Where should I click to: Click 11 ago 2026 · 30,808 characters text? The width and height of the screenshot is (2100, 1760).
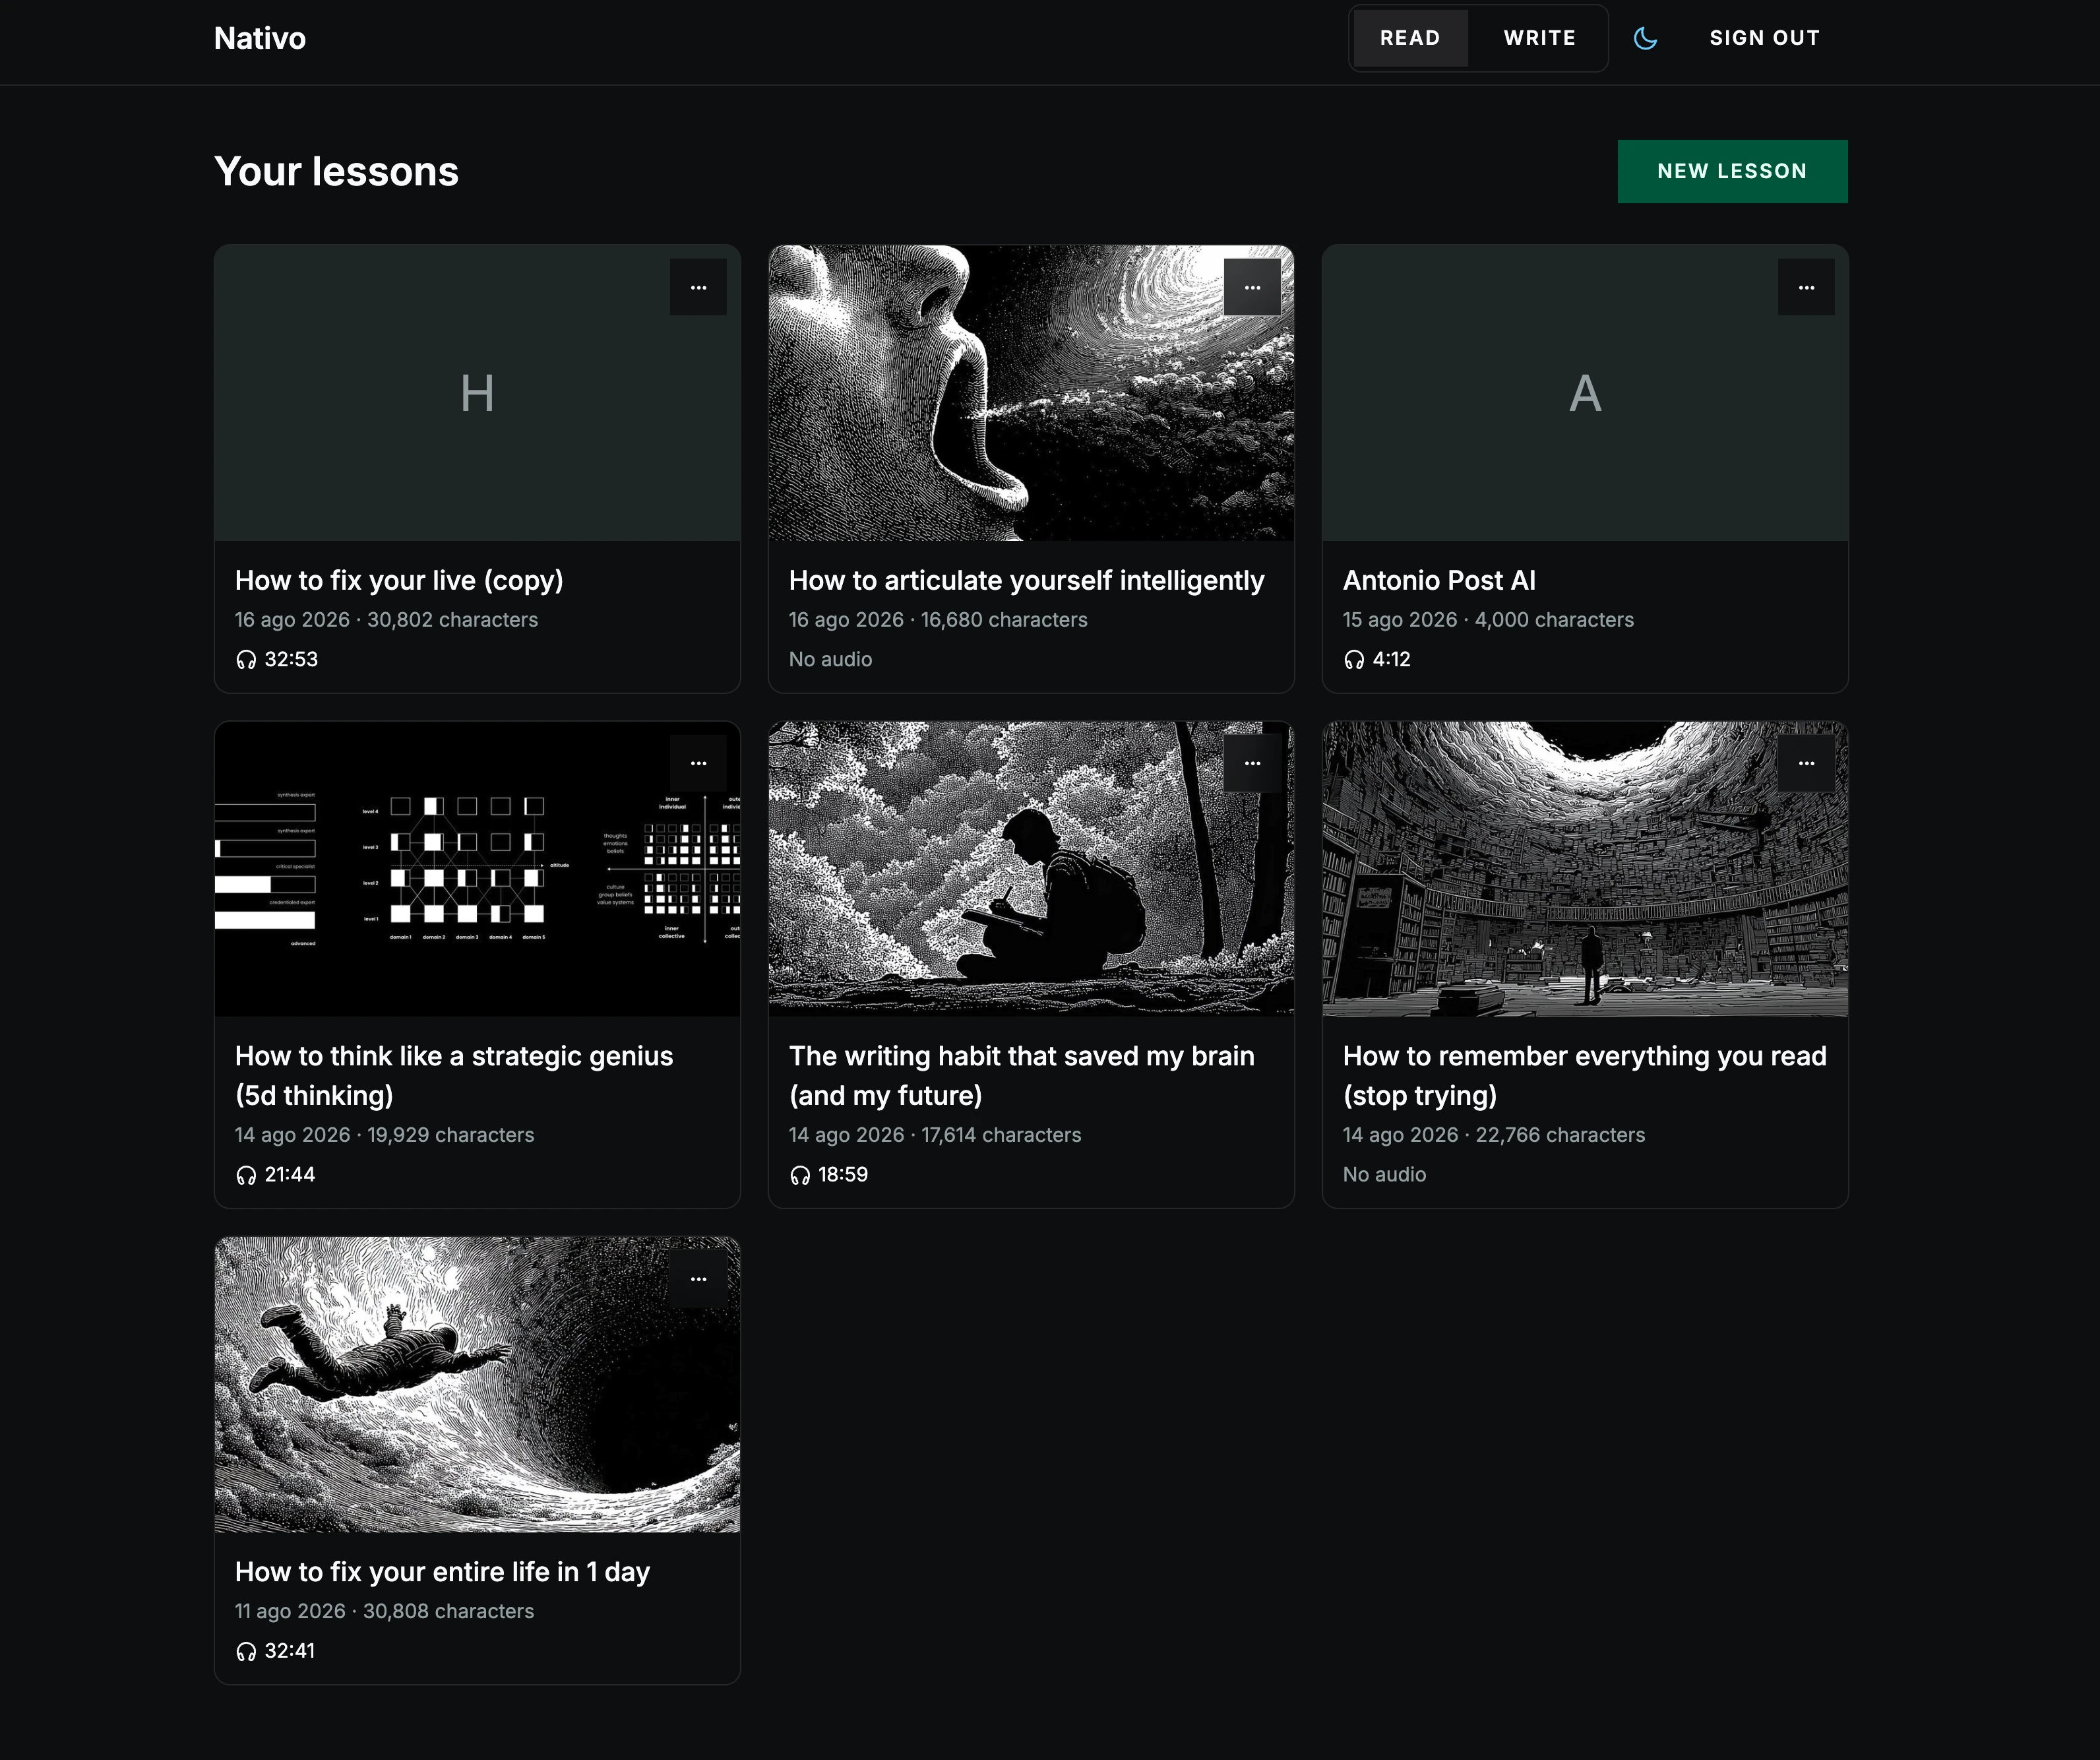tap(384, 1612)
